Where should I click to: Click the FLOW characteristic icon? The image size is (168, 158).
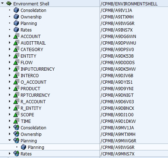[x=16, y=62]
